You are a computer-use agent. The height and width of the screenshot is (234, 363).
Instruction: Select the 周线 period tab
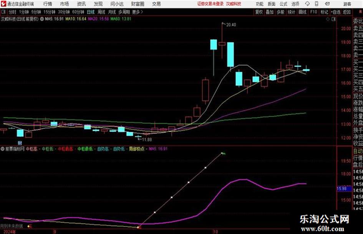tap(101, 12)
